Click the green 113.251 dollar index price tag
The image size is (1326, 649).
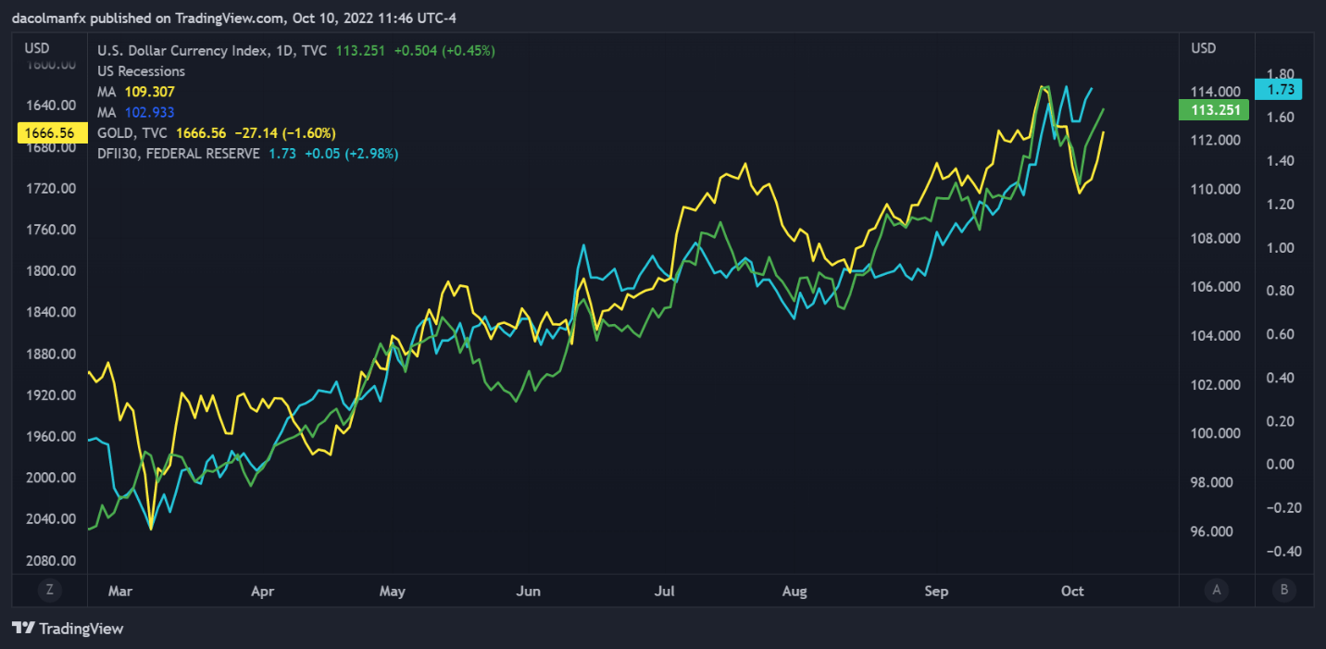click(1214, 111)
